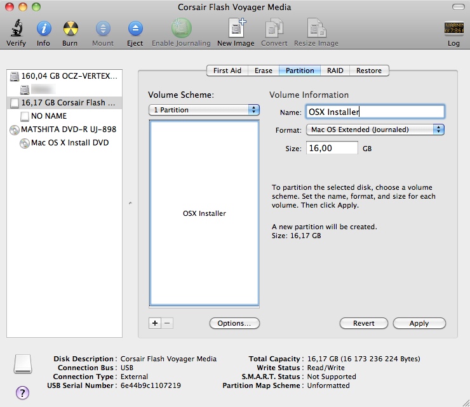The image size is (470, 407).
Task: Click the Total Capacity value 16,17 GB
Action: pyautogui.click(x=363, y=359)
